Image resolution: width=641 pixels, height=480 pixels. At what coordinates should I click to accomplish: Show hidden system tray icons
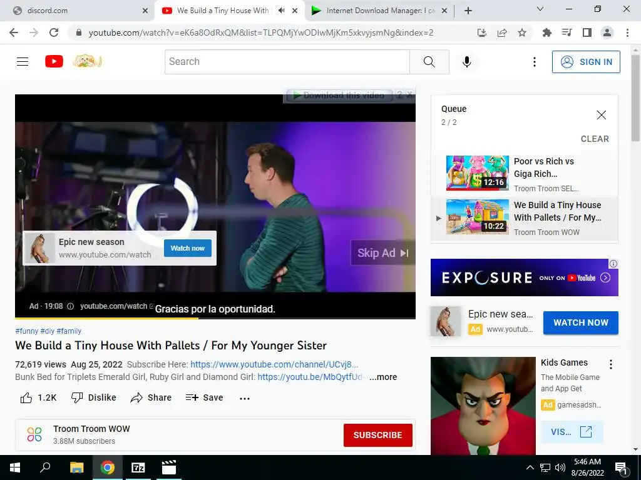530,467
